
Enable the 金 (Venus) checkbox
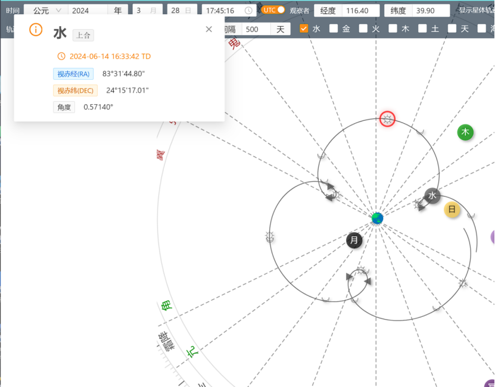[x=334, y=29]
